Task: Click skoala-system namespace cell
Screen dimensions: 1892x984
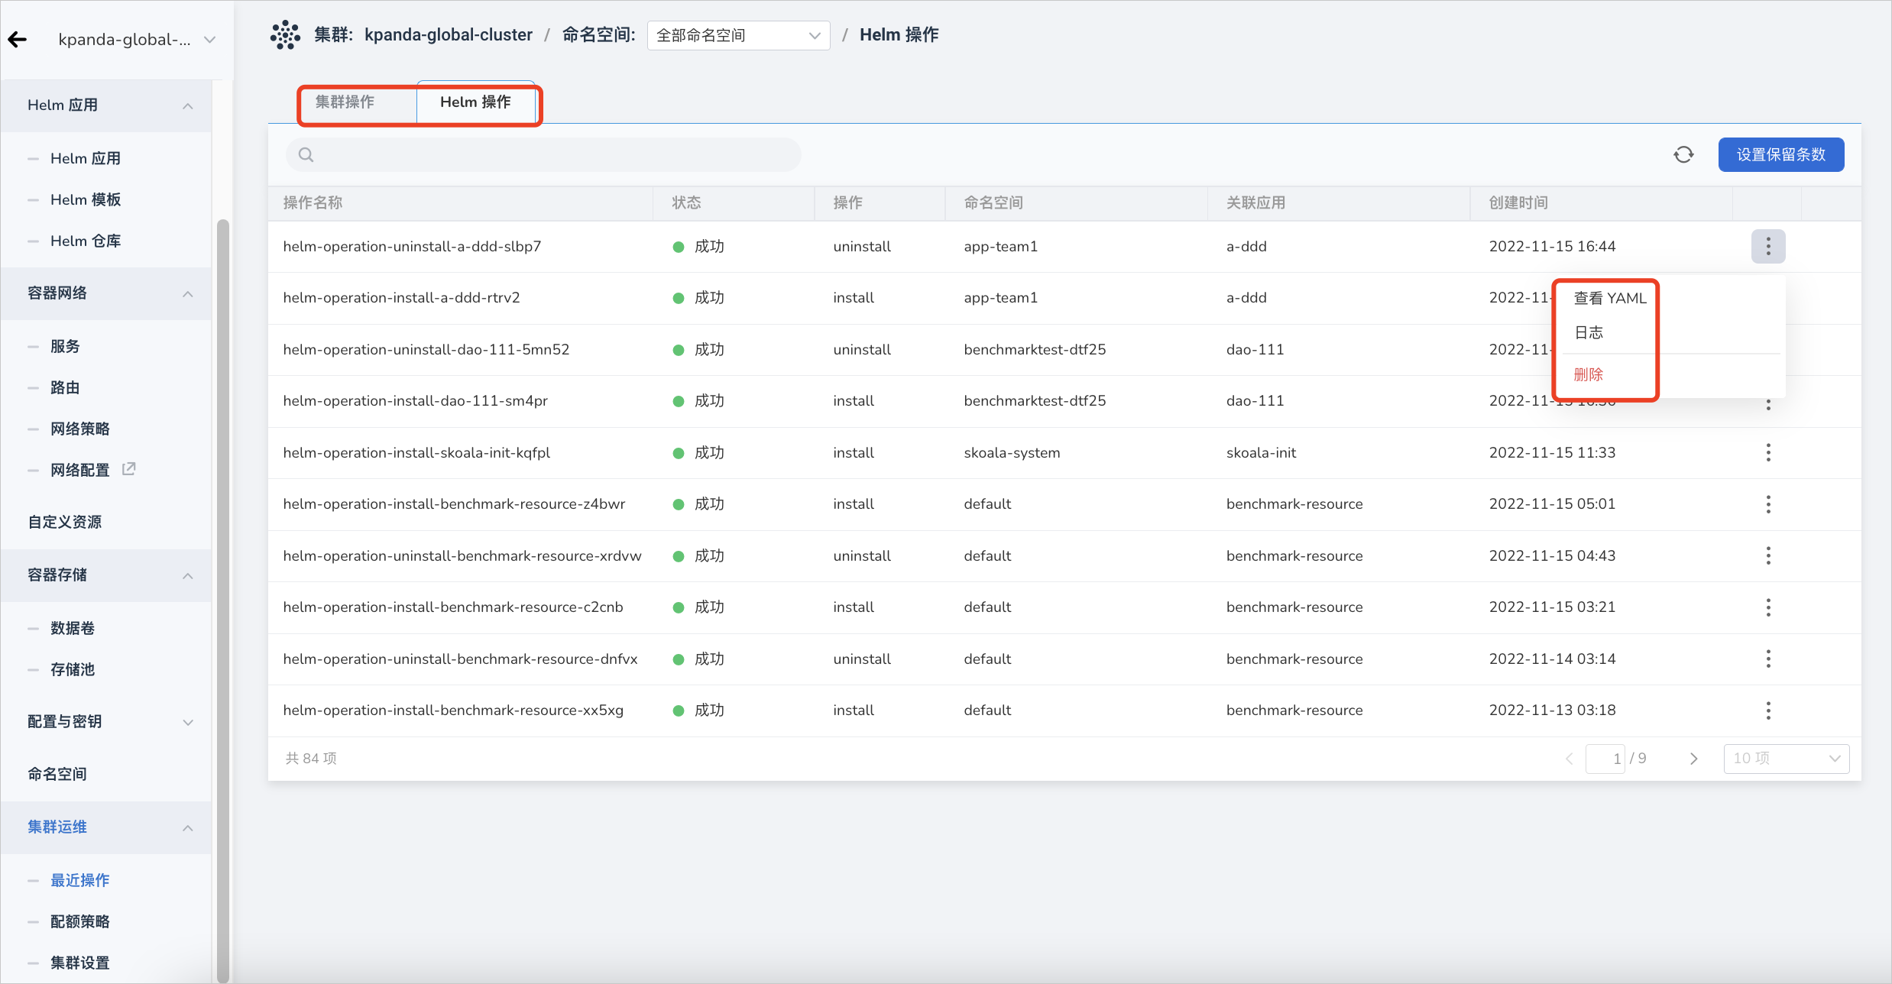Action: click(x=1012, y=453)
